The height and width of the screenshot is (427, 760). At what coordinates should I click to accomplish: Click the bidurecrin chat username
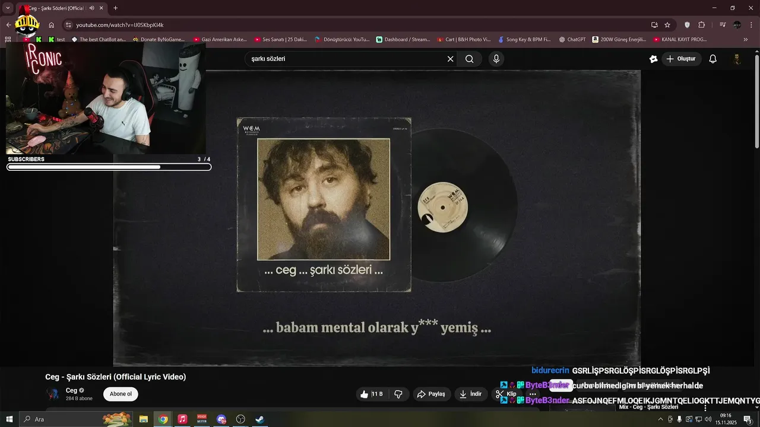[550, 371]
